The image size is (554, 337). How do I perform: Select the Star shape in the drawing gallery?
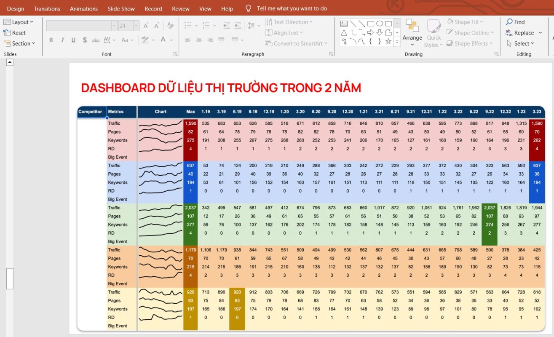coord(388,41)
